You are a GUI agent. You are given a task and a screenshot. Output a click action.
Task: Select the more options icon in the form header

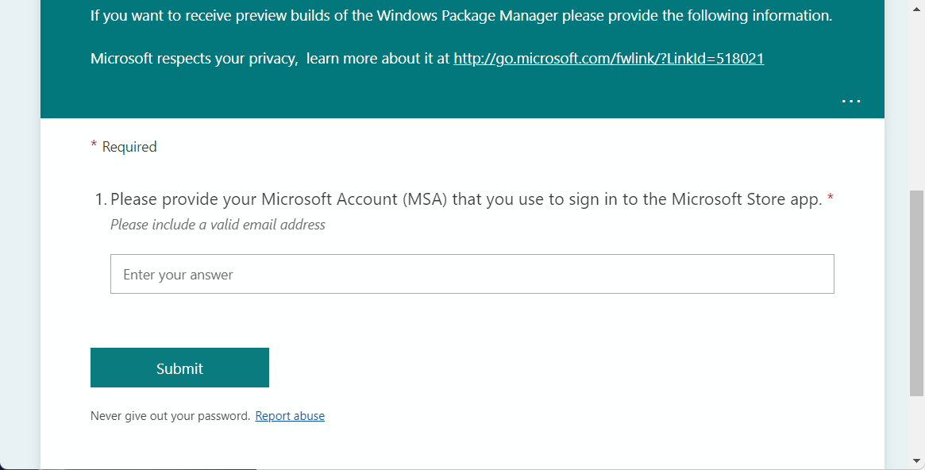(850, 100)
